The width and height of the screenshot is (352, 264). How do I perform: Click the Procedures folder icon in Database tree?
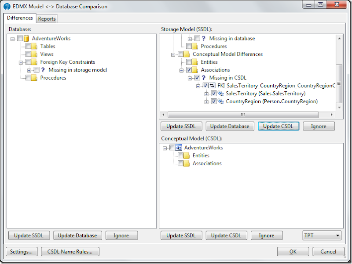pyautogui.click(x=34, y=78)
